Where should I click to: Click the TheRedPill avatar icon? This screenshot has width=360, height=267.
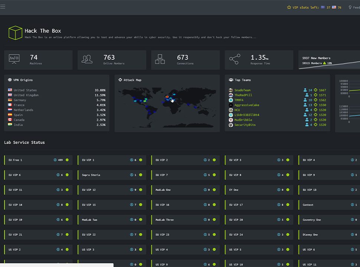click(231, 95)
